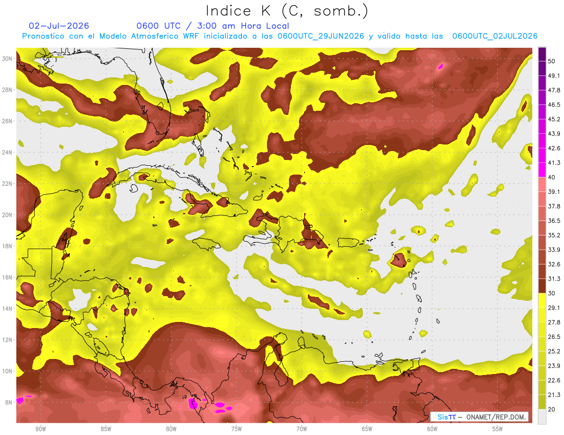Screen dimensions: 564x435
Task: Click the '18N' latitude label
Action: [7, 246]
